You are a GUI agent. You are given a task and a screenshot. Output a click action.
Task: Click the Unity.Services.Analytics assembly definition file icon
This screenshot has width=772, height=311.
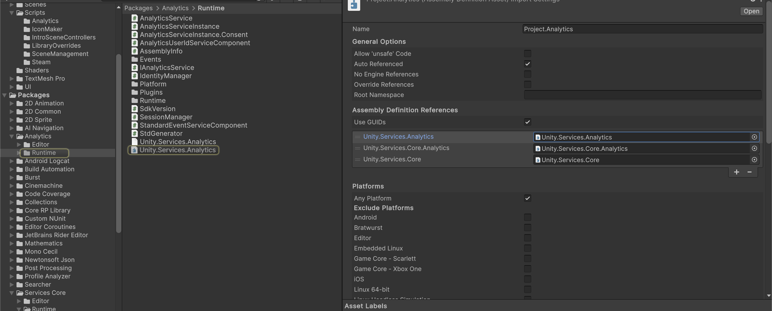click(x=134, y=150)
